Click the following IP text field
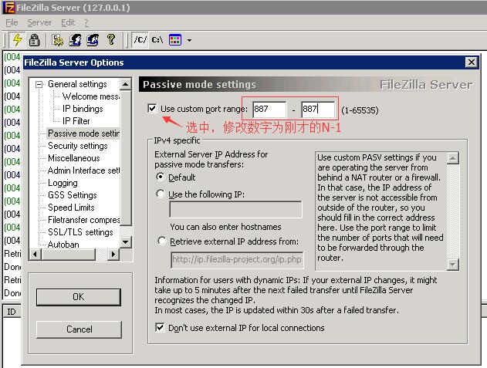Image resolution: width=487 pixels, height=368 pixels. pyautogui.click(x=235, y=209)
